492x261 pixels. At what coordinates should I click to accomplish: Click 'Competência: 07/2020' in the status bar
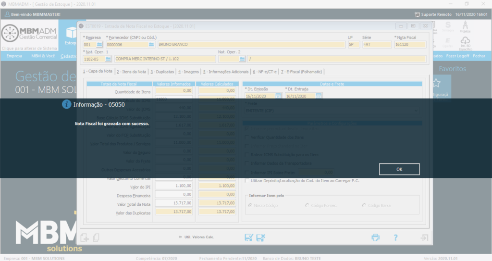pyautogui.click(x=156, y=259)
